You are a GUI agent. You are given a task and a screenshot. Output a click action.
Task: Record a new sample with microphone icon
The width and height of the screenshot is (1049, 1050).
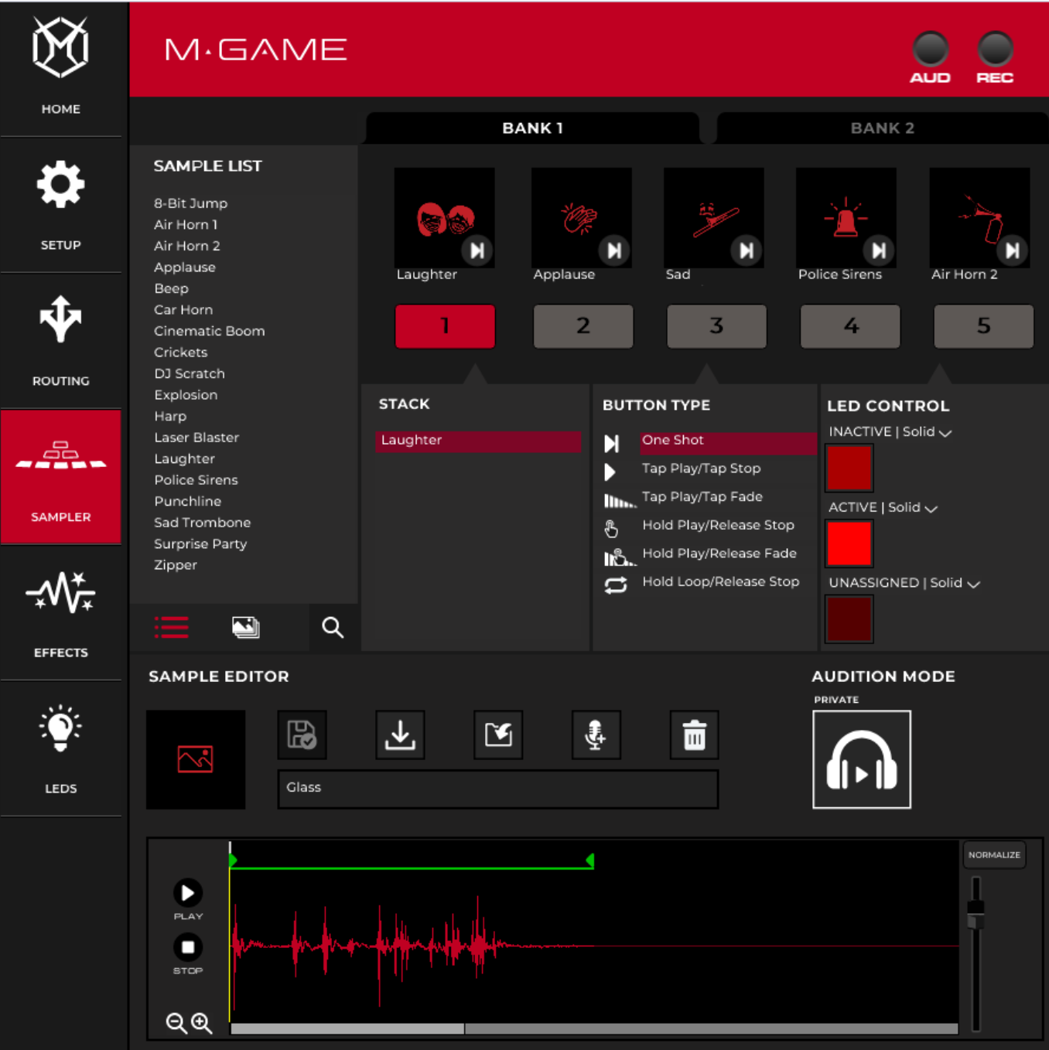pyautogui.click(x=596, y=735)
